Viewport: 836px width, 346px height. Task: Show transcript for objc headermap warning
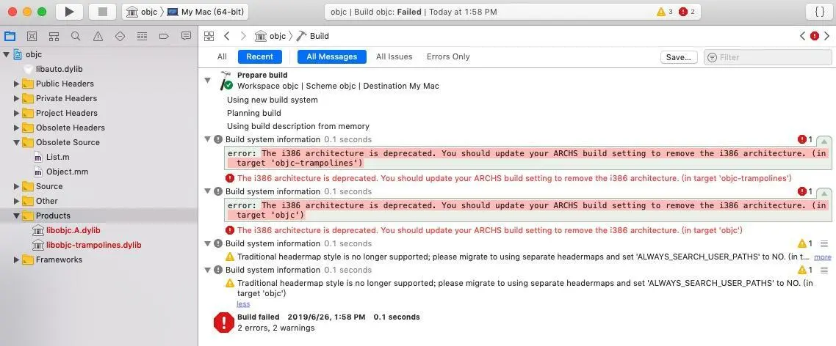click(x=824, y=270)
